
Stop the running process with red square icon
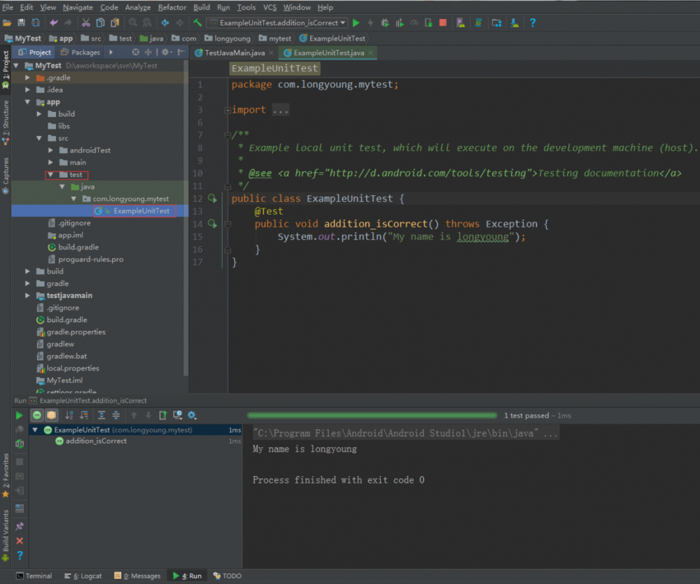tap(442, 22)
